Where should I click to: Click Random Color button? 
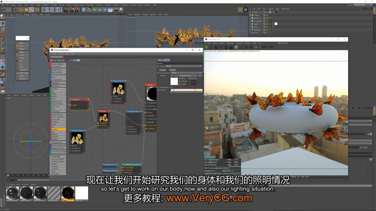(x=185, y=75)
